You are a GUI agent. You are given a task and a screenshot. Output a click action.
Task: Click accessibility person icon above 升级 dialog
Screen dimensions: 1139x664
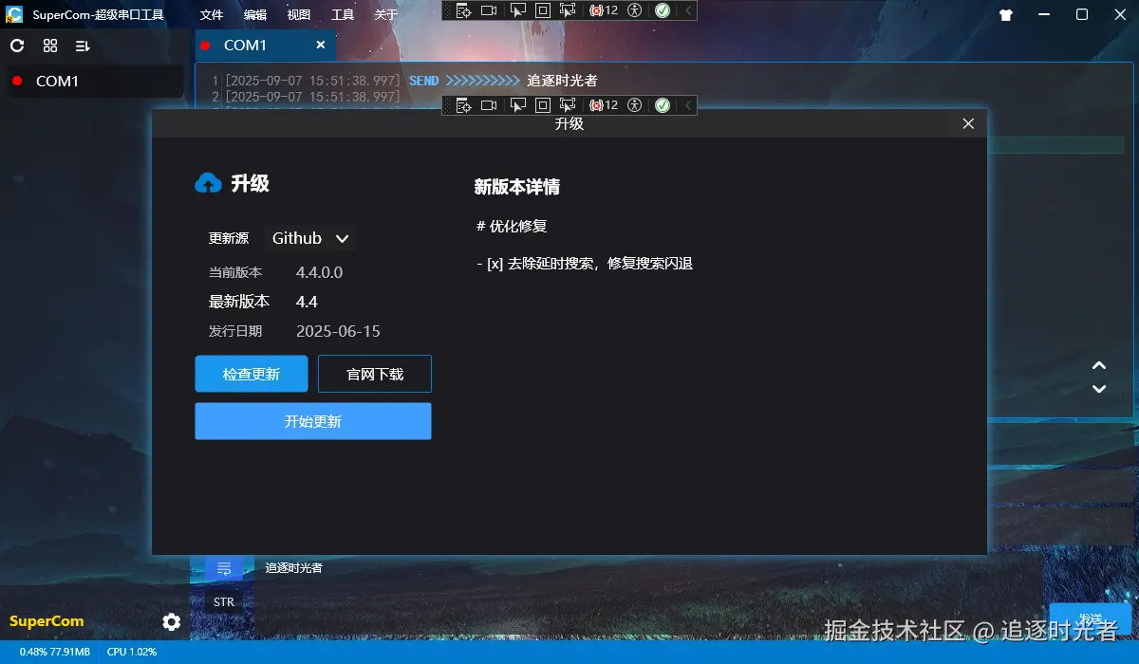click(635, 105)
